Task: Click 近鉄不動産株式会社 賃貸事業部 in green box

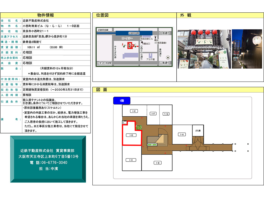Action: click(x=47, y=150)
